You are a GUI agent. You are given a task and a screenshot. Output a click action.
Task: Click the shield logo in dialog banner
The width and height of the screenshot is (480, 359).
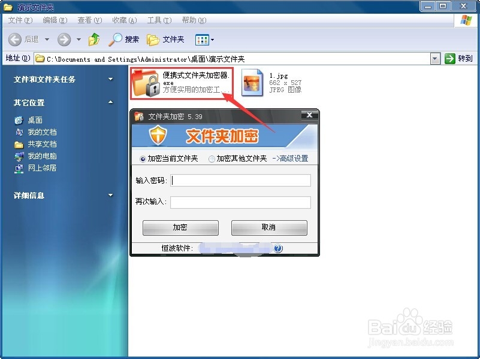point(158,136)
